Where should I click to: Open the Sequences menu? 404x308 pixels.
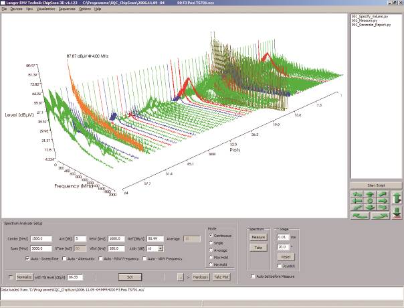(67, 9)
